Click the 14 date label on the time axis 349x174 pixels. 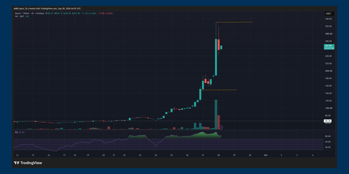point(17,155)
